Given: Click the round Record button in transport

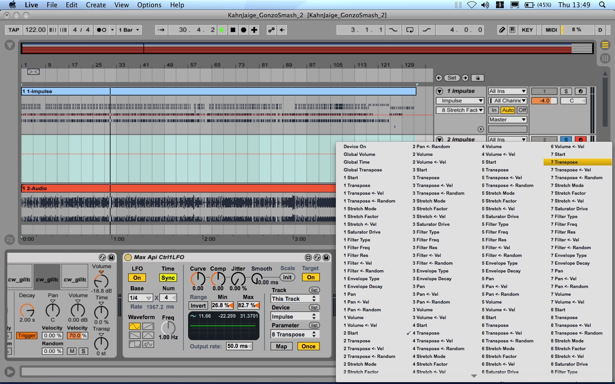Looking at the screenshot, I should coord(243,30).
